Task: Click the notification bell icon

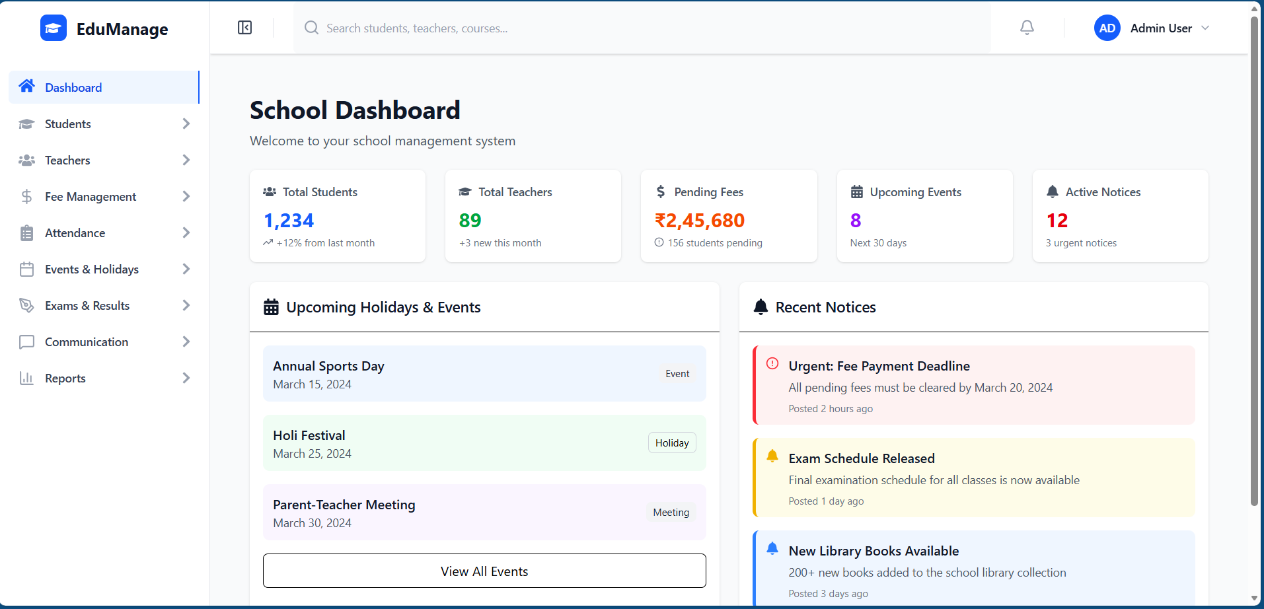Action: click(1026, 28)
